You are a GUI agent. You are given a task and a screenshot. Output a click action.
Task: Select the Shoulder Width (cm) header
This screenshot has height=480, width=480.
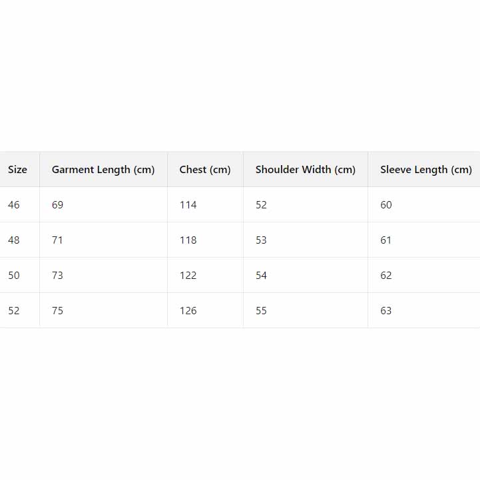(x=306, y=170)
